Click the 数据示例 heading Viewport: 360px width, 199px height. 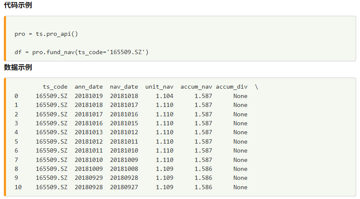pos(18,67)
